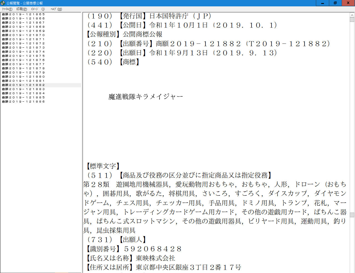355x273 pixels.
Task: Restore down the 公報閲覧 window
Action: tap(335, 3)
